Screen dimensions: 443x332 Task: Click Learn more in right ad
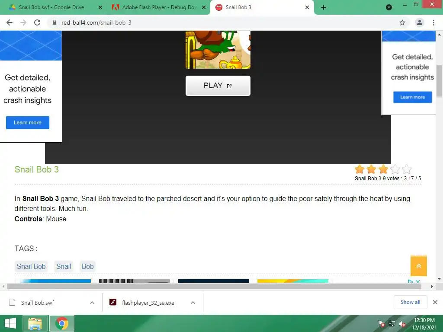tap(412, 97)
